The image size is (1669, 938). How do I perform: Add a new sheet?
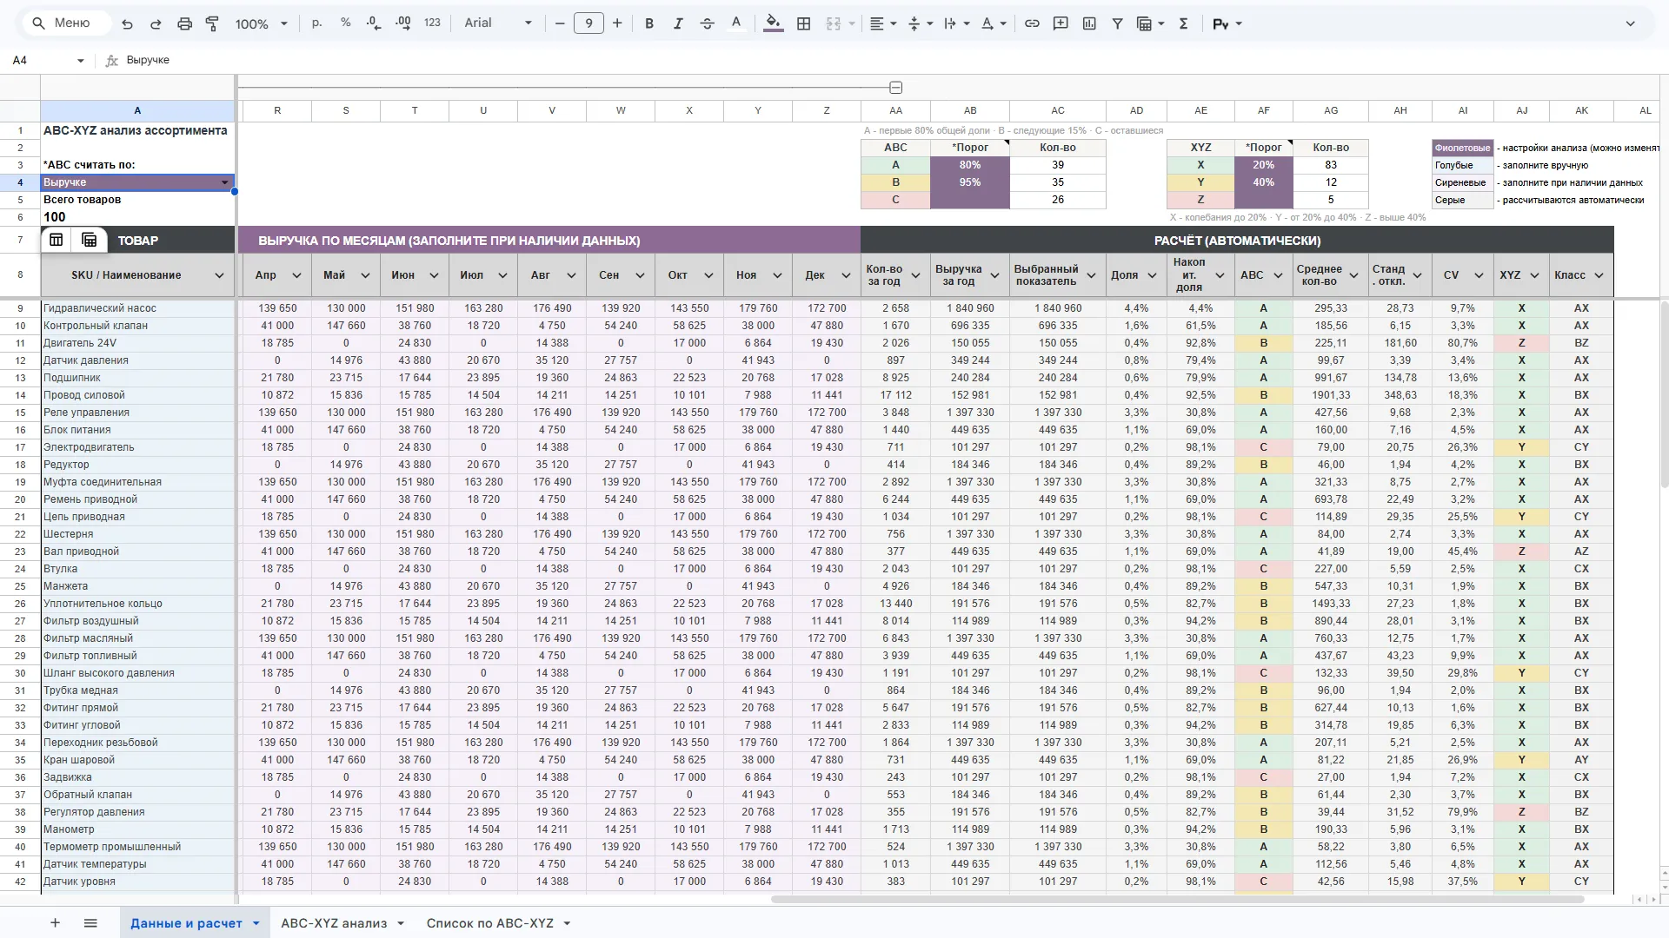coord(55,923)
